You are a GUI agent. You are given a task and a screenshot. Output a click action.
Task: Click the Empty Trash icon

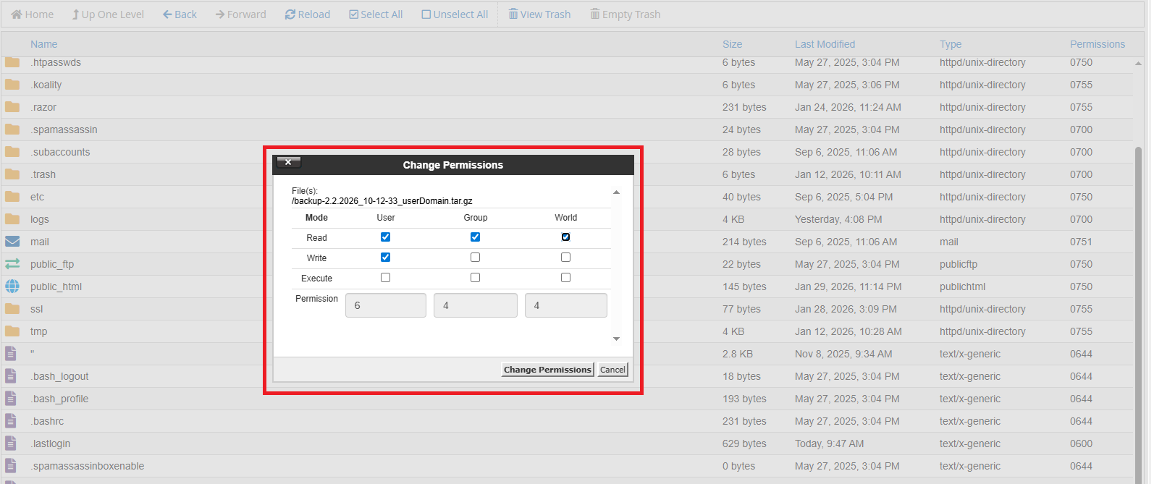(595, 14)
